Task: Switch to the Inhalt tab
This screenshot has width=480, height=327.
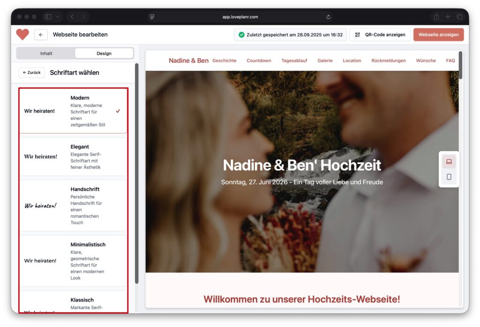Action: (46, 53)
